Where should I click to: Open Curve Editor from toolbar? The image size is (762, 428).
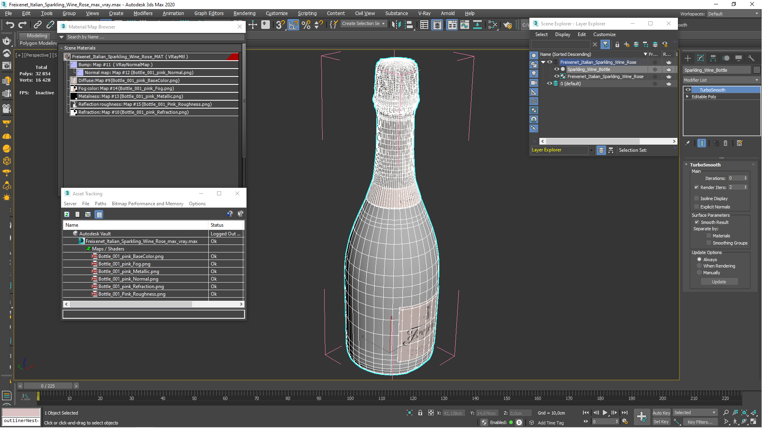(465, 25)
